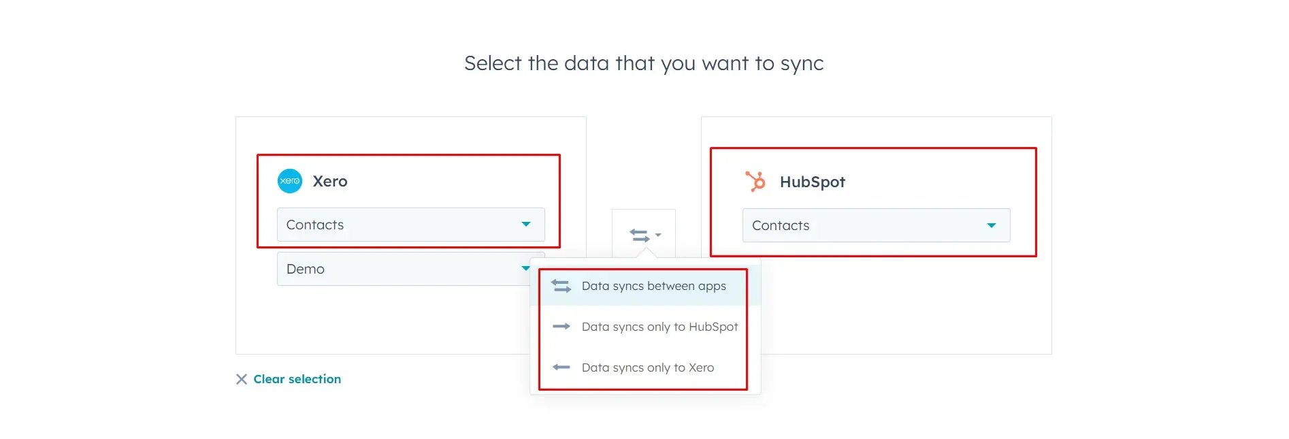Click the right arrow beside Data syncs only to HubSpot

[x=561, y=327]
